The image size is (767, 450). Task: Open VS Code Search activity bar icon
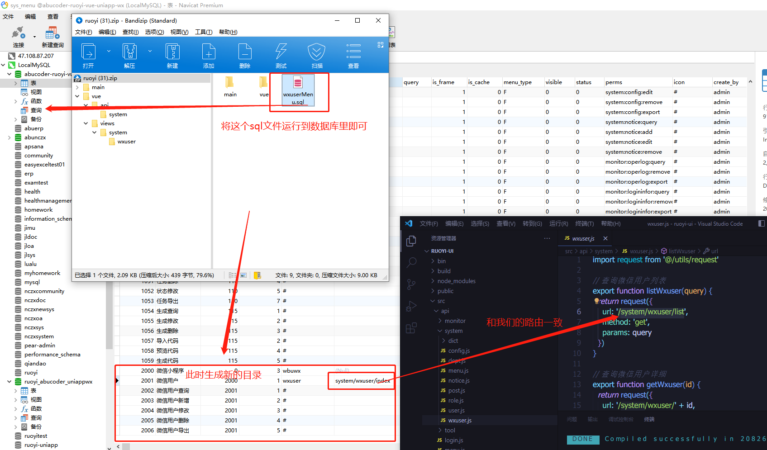pyautogui.click(x=411, y=262)
